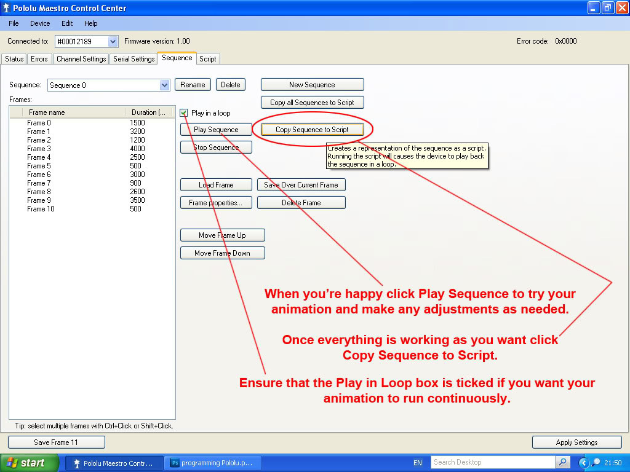This screenshot has height=472, width=630.
Task: Click Move Frame Down button
Action: tap(223, 253)
